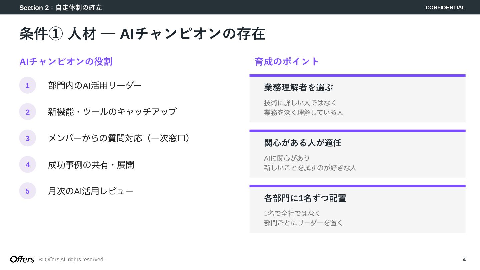This screenshot has height=270, width=480.
Task: Select numbered circle 5 badge
Action: click(x=28, y=191)
